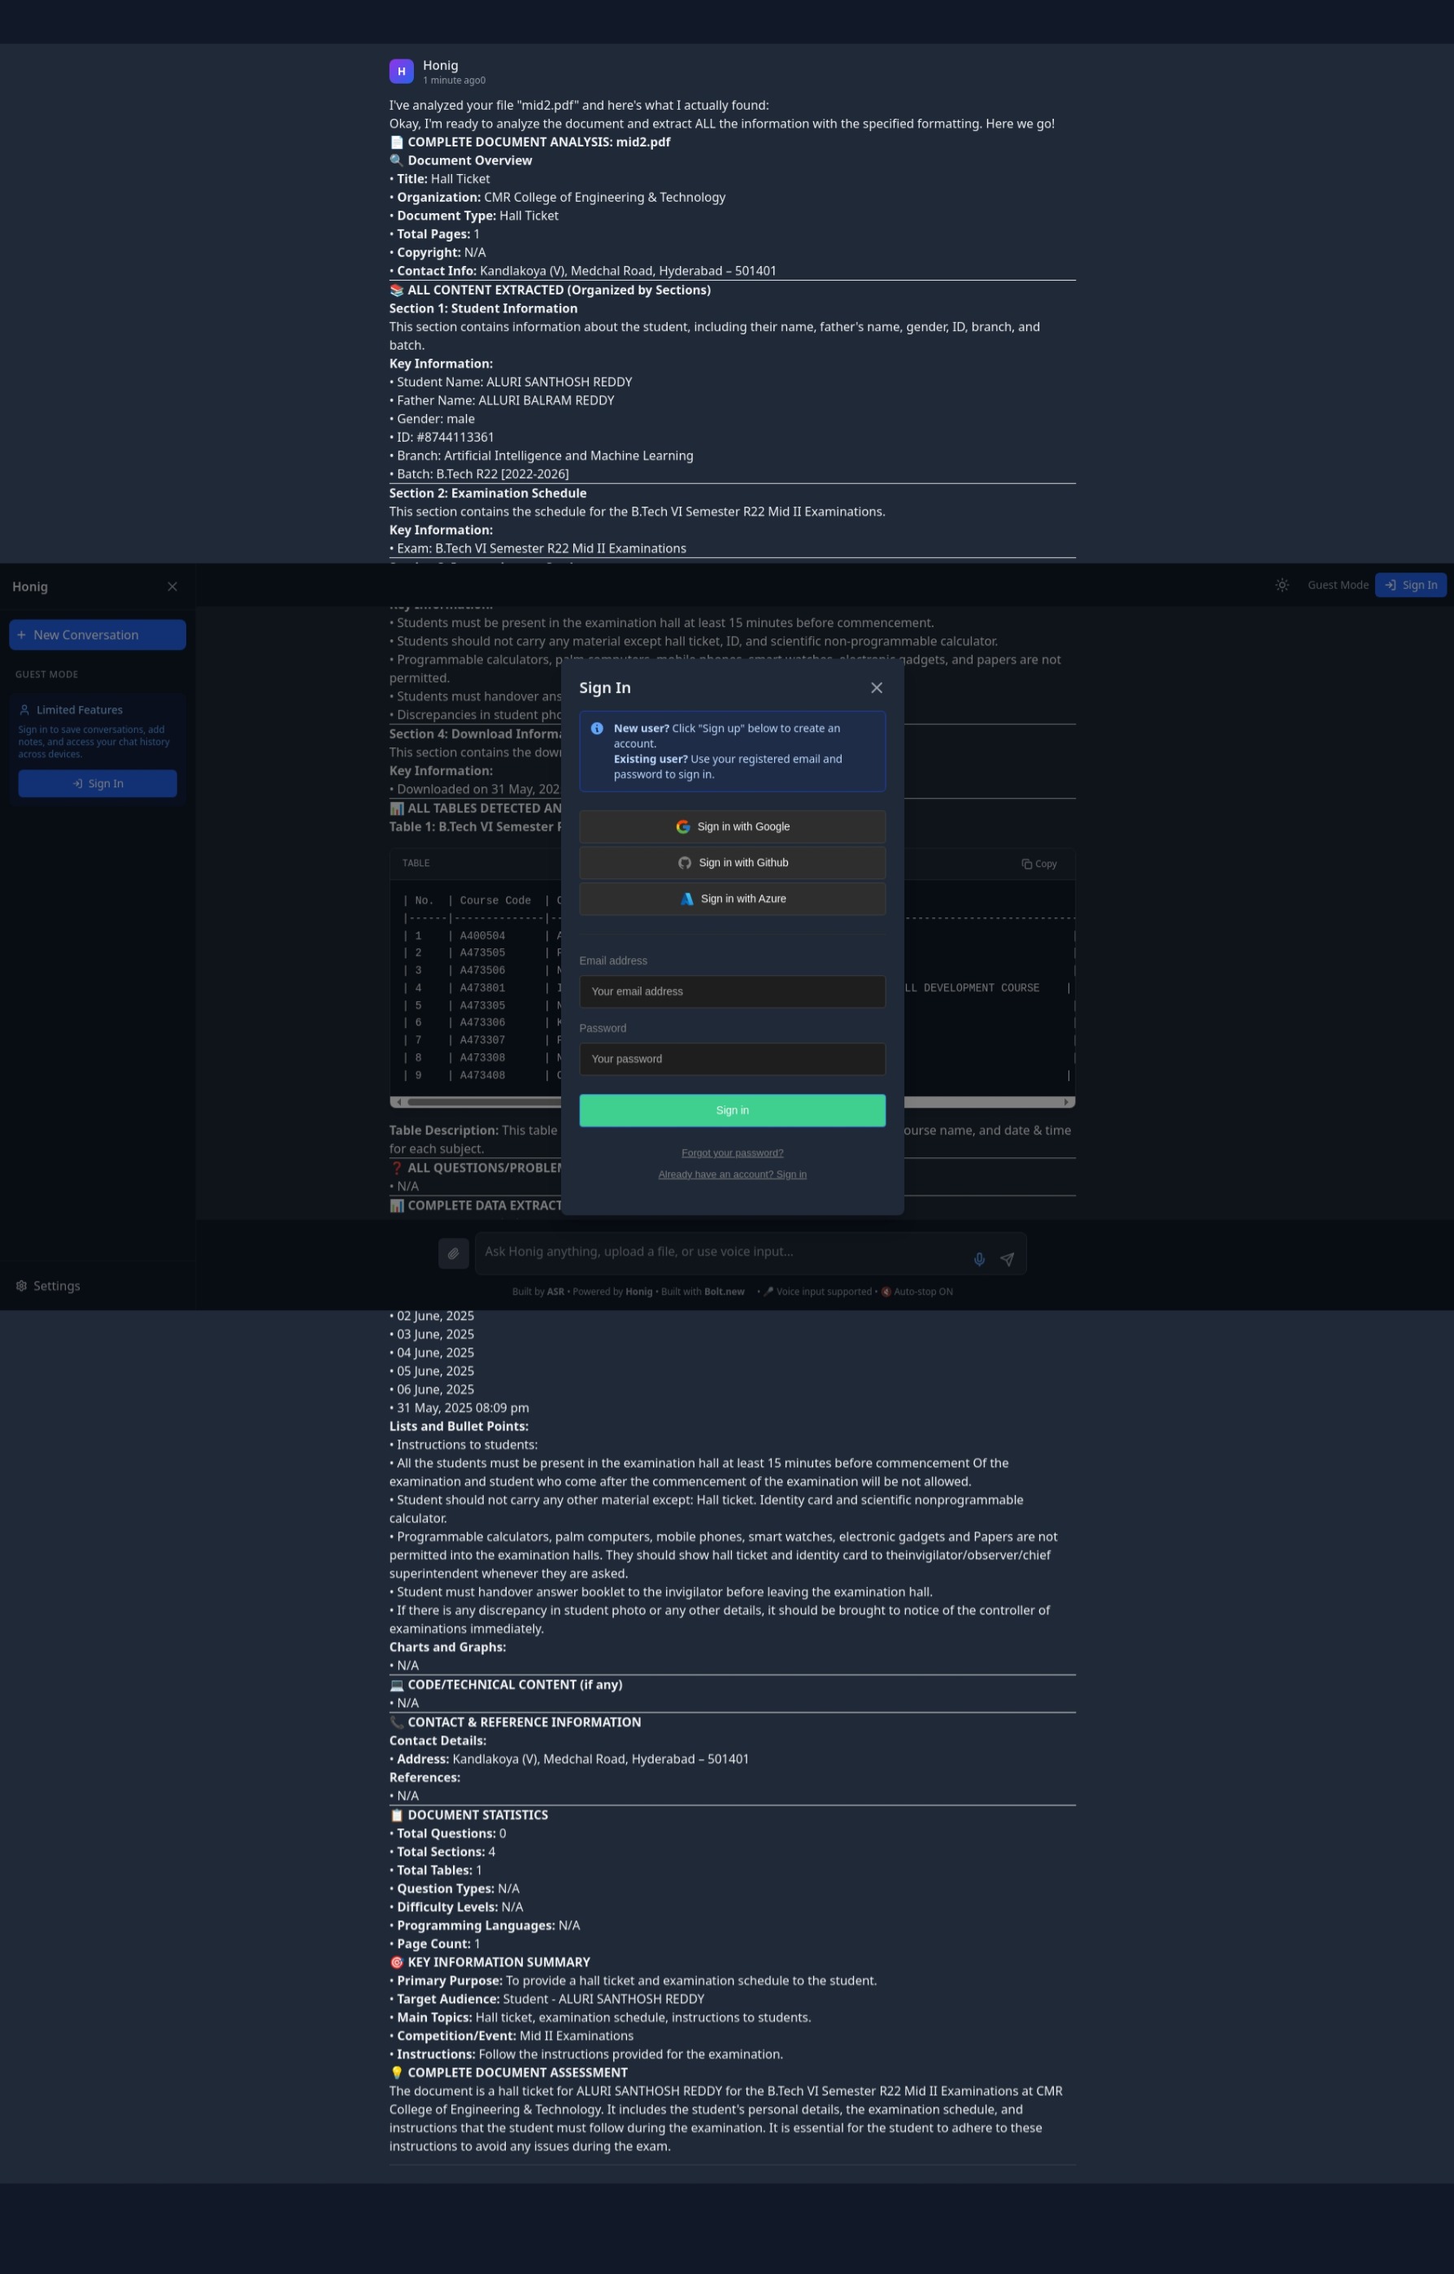Image resolution: width=1454 pixels, height=2274 pixels.
Task: Sign in with Github
Action: [732, 862]
